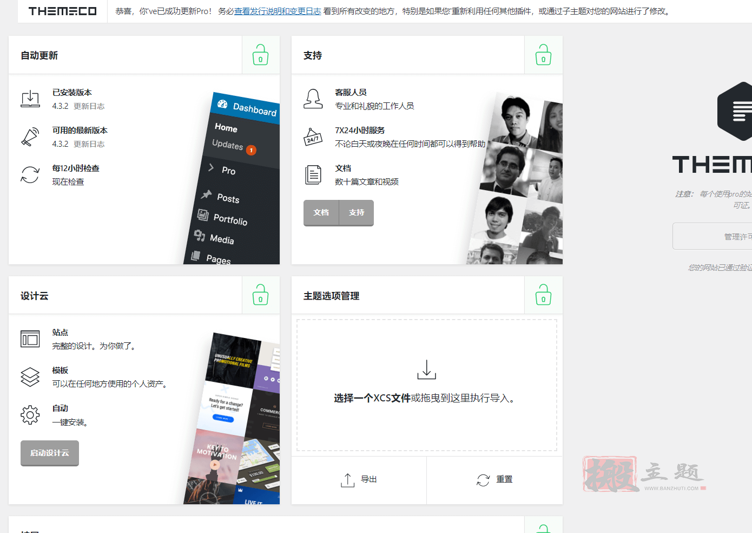The height and width of the screenshot is (533, 752).
Task: Click the 专业和礼貌的工作人员 description
Action: click(x=375, y=106)
